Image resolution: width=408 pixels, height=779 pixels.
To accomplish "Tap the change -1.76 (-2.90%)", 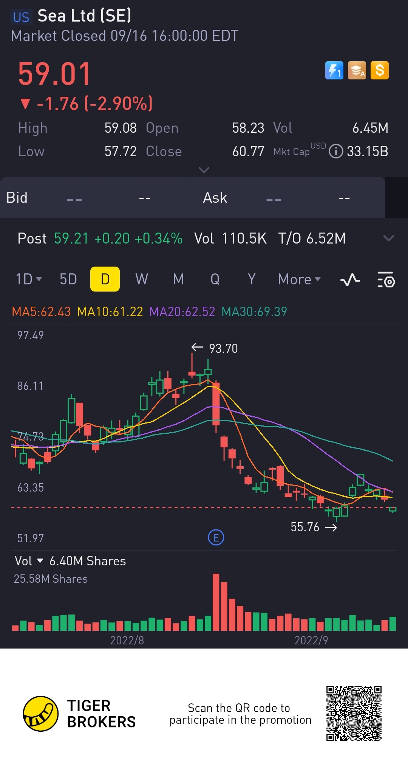I will point(87,104).
